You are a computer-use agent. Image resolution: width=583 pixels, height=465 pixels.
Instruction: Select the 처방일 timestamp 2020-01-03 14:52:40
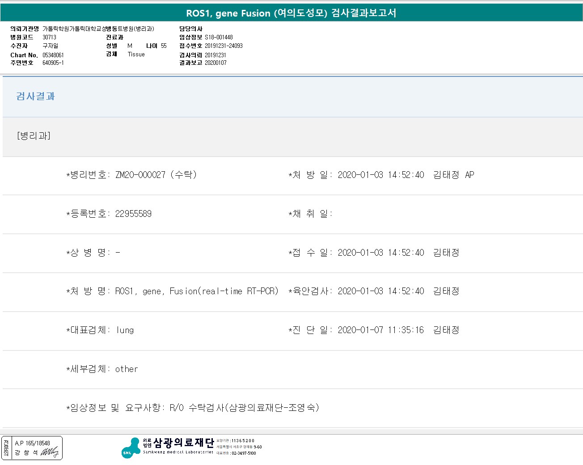[x=381, y=175]
